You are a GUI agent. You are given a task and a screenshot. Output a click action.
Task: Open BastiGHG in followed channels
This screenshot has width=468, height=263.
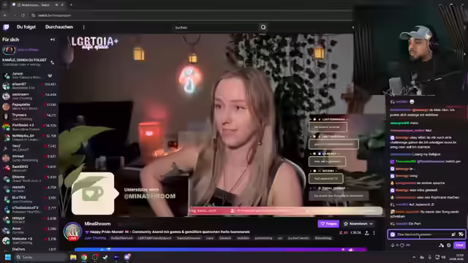pyautogui.click(x=29, y=169)
